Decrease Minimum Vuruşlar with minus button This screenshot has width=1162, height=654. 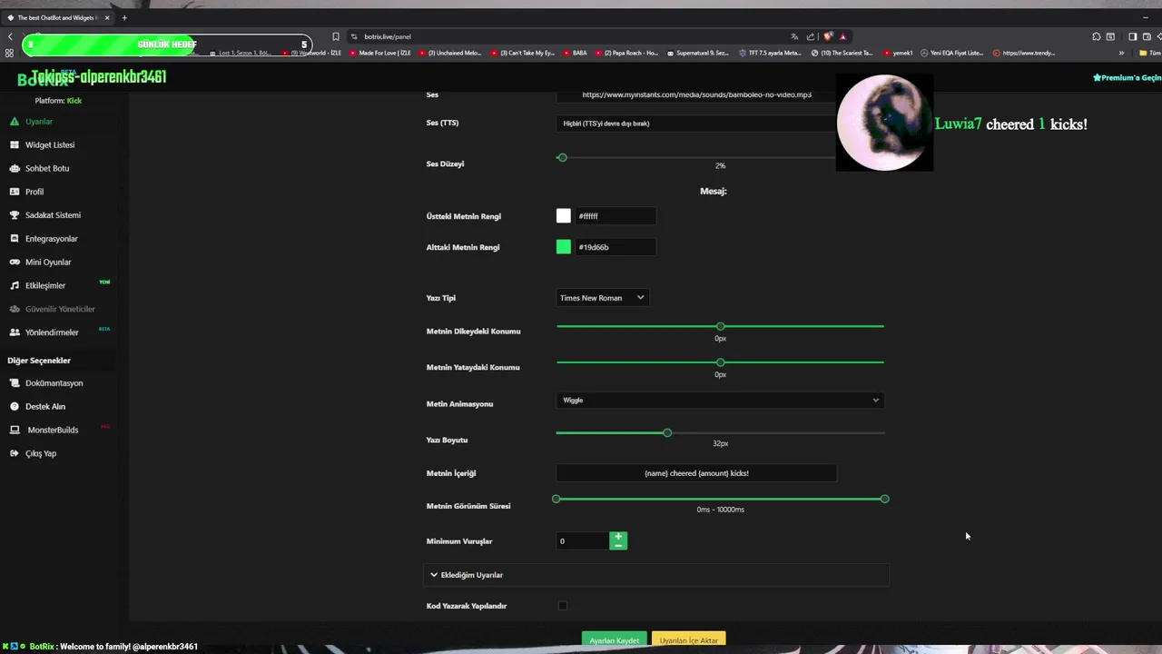(x=618, y=545)
